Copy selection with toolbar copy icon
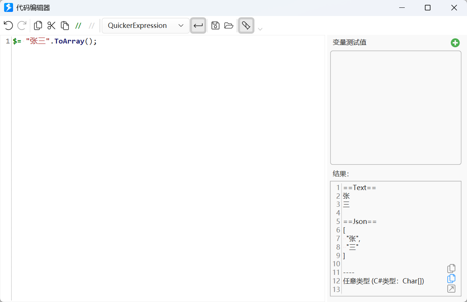The image size is (467, 302). click(38, 26)
